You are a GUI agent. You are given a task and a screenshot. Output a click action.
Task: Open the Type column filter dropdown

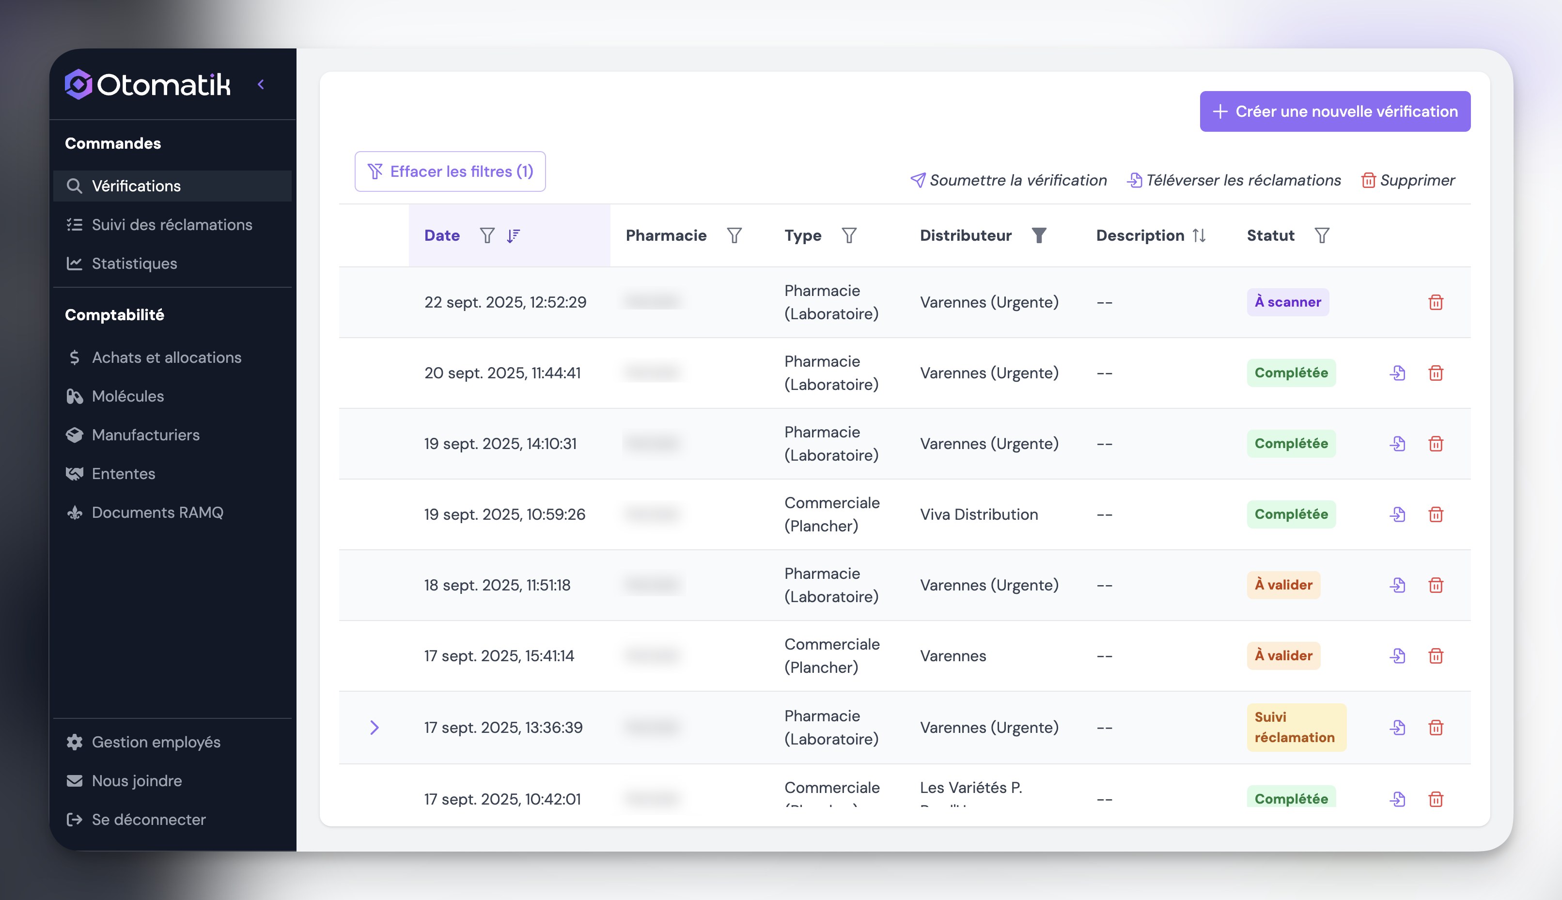[x=849, y=235]
